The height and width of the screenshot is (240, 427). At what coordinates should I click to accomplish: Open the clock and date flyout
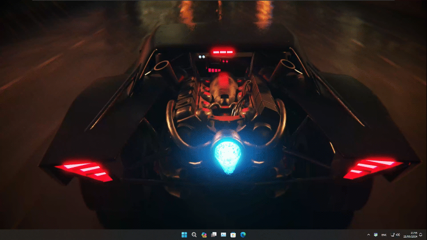(x=410, y=234)
